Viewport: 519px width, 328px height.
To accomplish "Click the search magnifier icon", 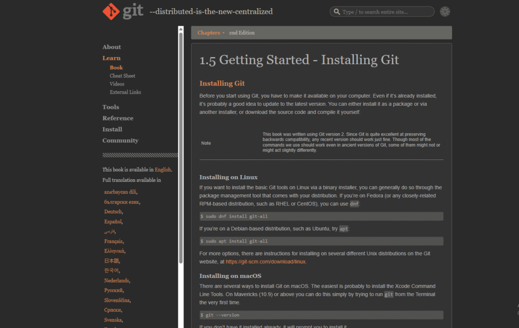I will tap(337, 12).
